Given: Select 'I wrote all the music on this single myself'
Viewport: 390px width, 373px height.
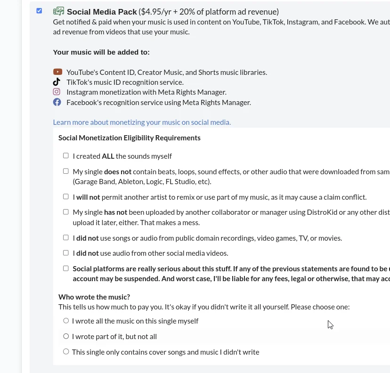Looking at the screenshot, I should [66, 321].
